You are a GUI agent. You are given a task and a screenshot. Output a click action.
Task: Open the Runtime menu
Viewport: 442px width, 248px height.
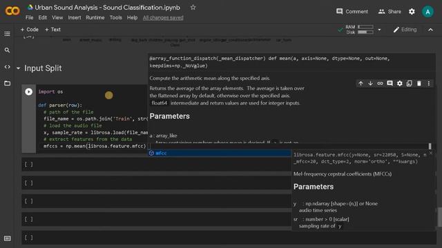(x=95, y=18)
